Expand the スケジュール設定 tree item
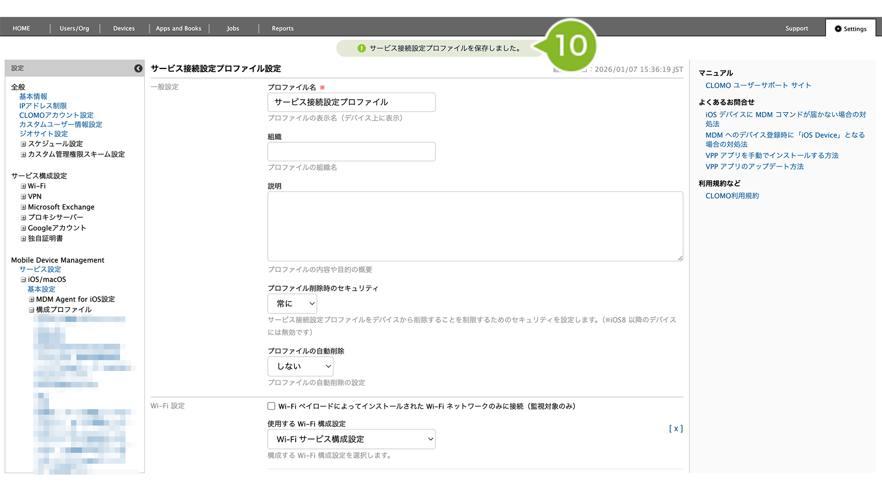Screen dimensions: 882x496 click(x=23, y=144)
